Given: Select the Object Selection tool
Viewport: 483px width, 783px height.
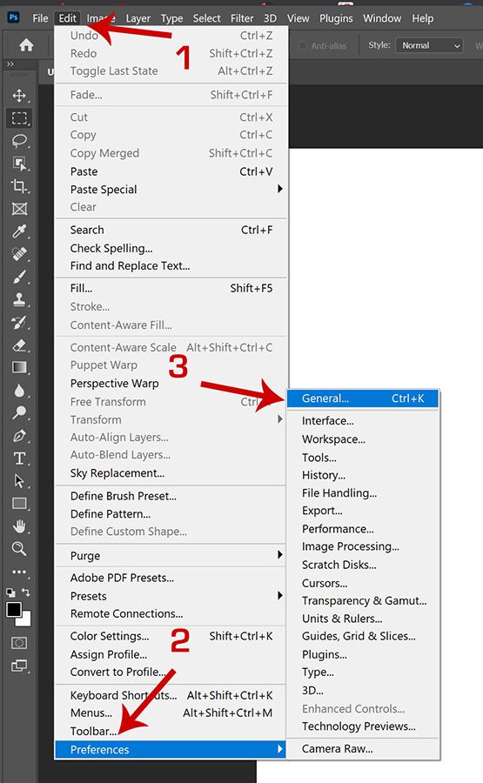Looking at the screenshot, I should [x=19, y=164].
